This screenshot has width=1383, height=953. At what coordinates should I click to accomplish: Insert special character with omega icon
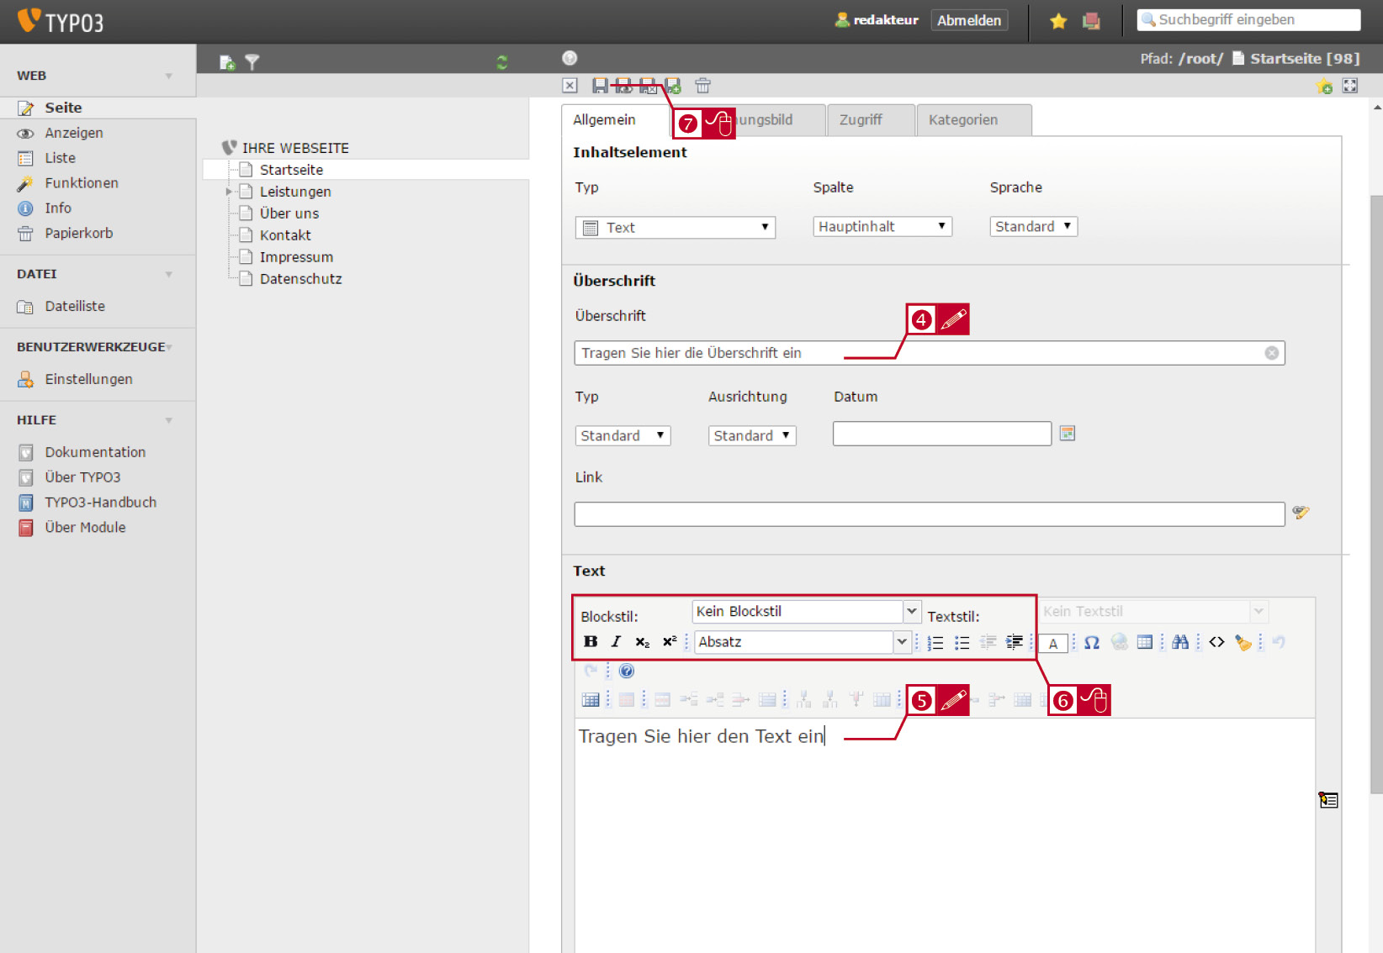[1092, 643]
